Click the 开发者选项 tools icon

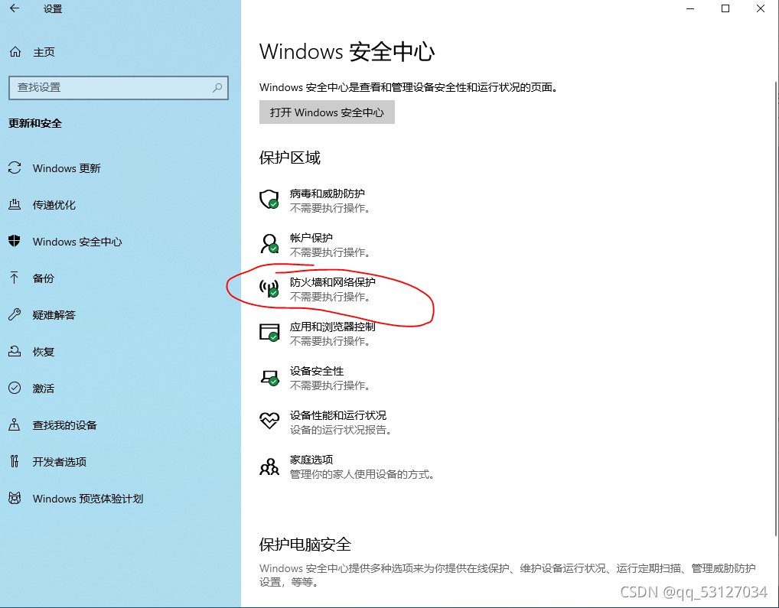pos(15,462)
